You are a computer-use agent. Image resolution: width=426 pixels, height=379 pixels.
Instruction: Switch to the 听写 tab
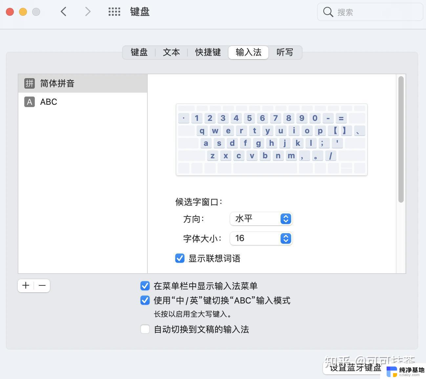point(285,52)
